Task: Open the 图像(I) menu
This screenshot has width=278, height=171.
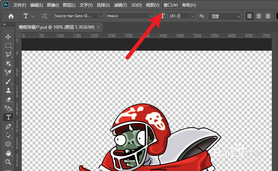Action: [53, 5]
